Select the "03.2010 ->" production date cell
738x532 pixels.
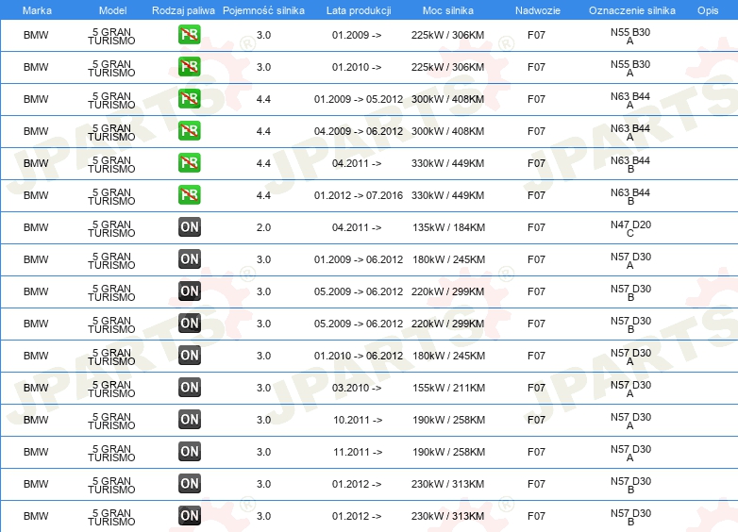[357, 388]
